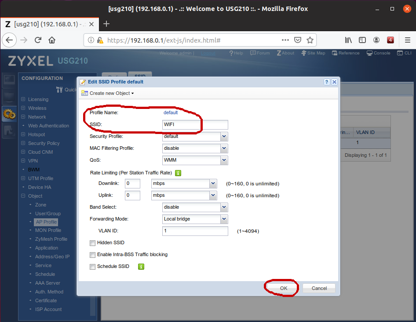Open Quick Setup tools icon
Screen dimensions: 416x322
(59, 90)
